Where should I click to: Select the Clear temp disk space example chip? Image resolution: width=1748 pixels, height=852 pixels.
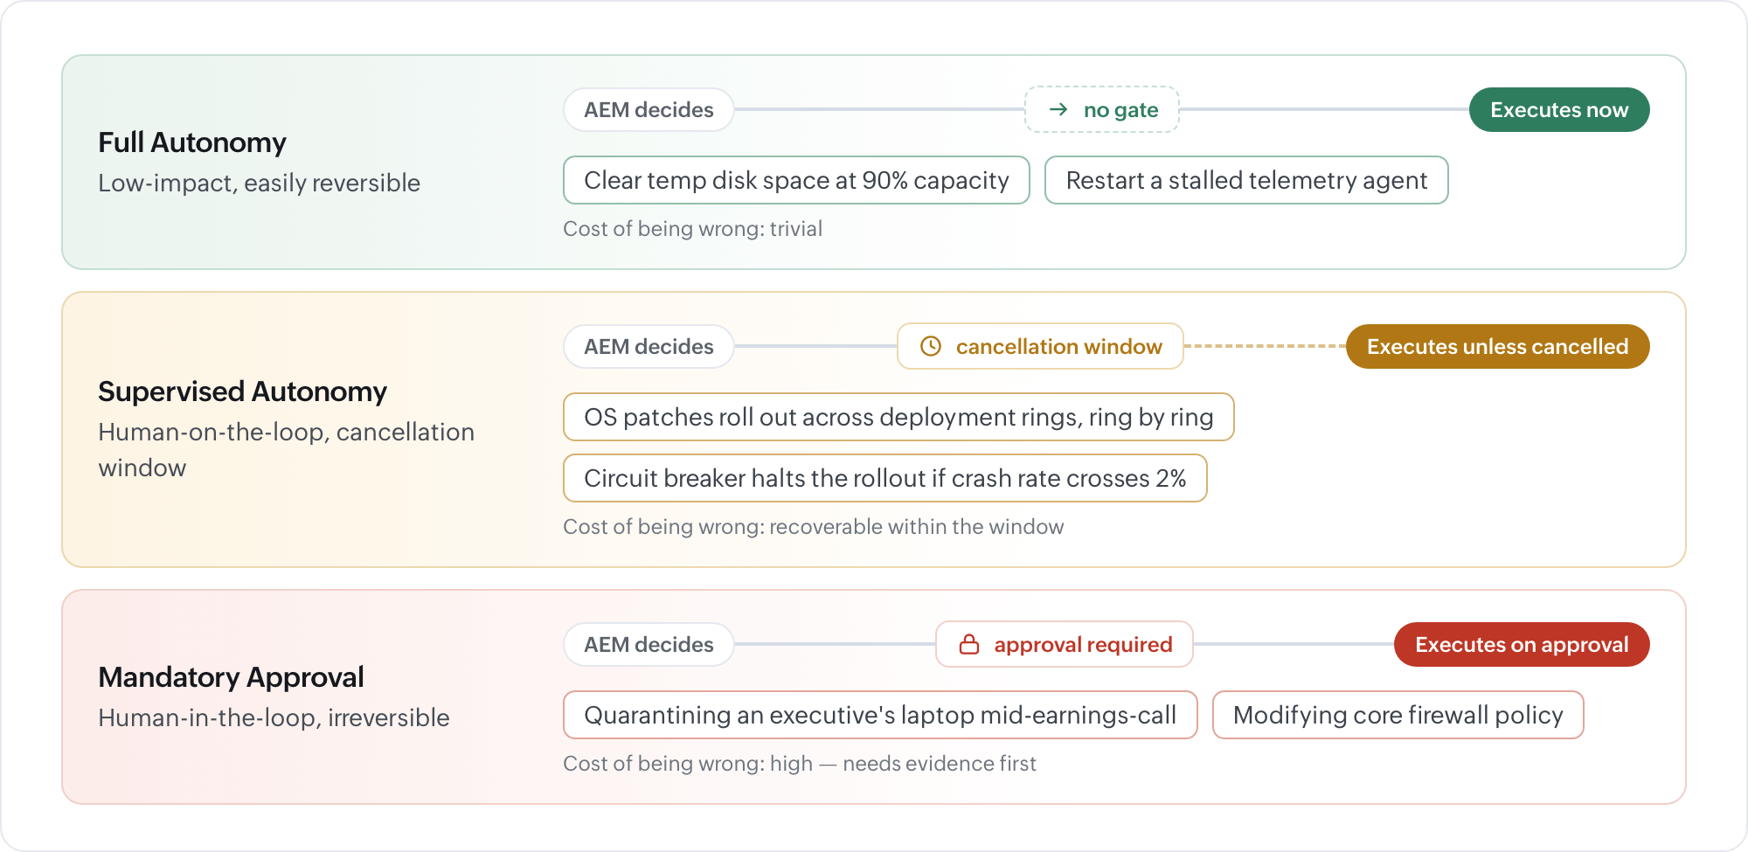point(796,180)
